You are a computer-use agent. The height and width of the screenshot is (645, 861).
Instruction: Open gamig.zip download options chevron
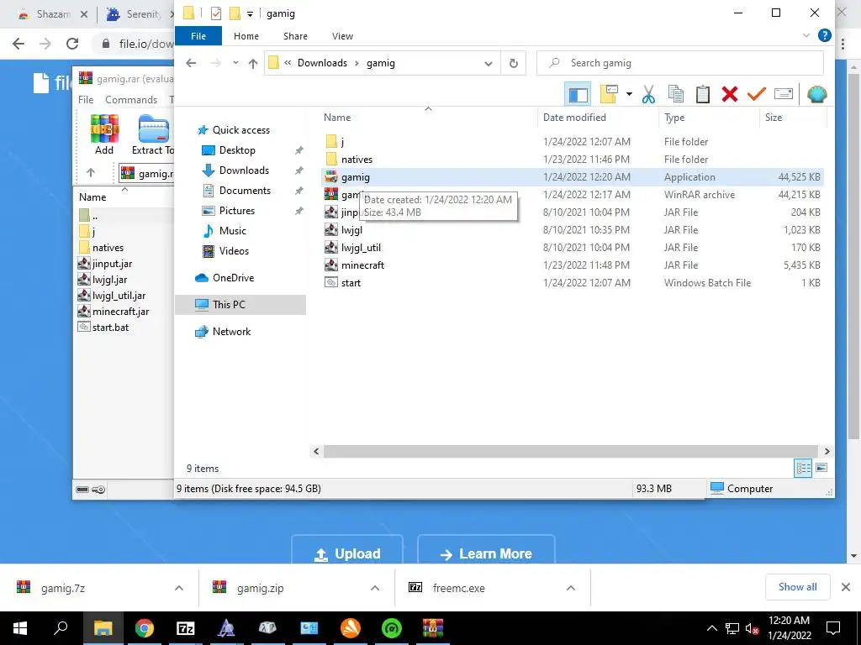(374, 588)
